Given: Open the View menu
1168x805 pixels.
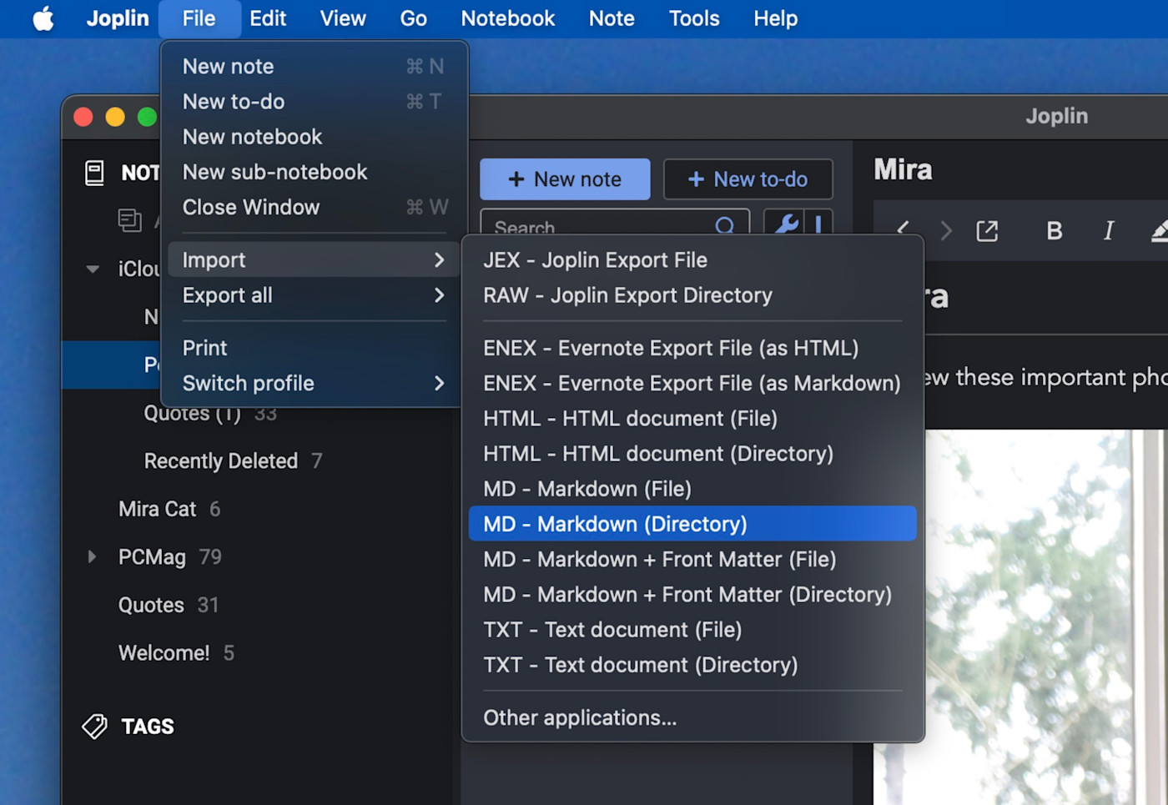Looking at the screenshot, I should pos(343,18).
